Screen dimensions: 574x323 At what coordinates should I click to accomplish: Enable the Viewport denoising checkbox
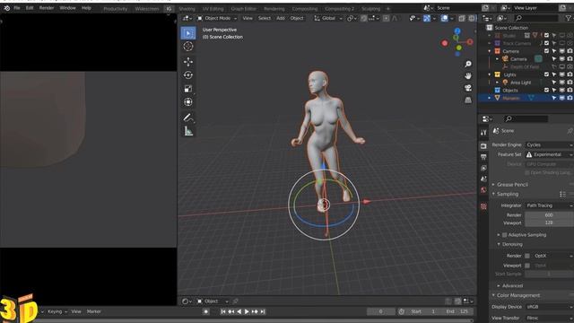click(x=527, y=266)
